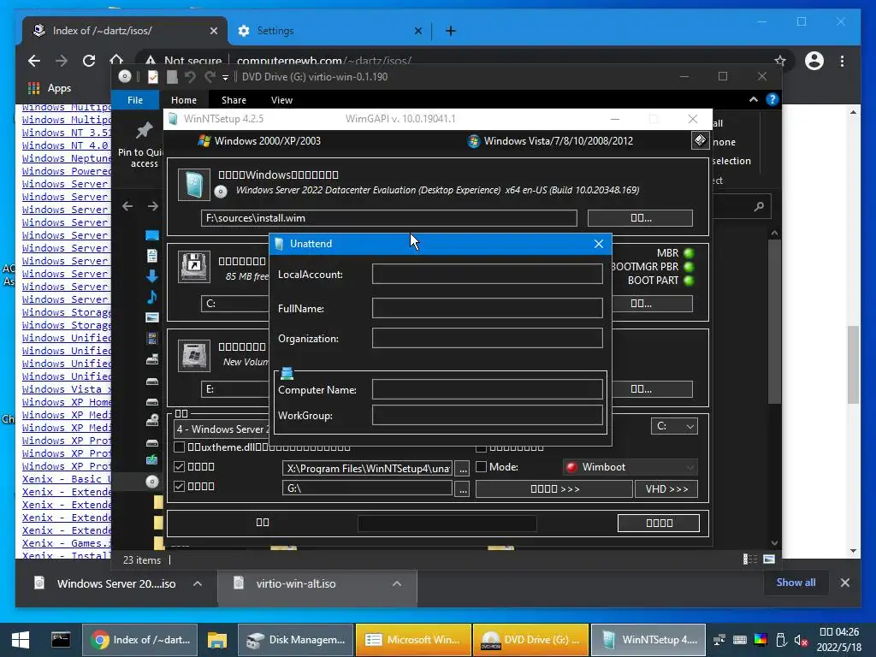Image resolution: width=876 pixels, height=657 pixels.
Task: Open the Home ribbon tab in Explorer
Action: point(184,100)
